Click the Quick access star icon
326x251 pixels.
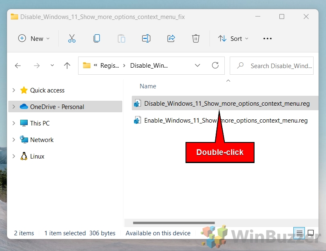tap(24, 90)
